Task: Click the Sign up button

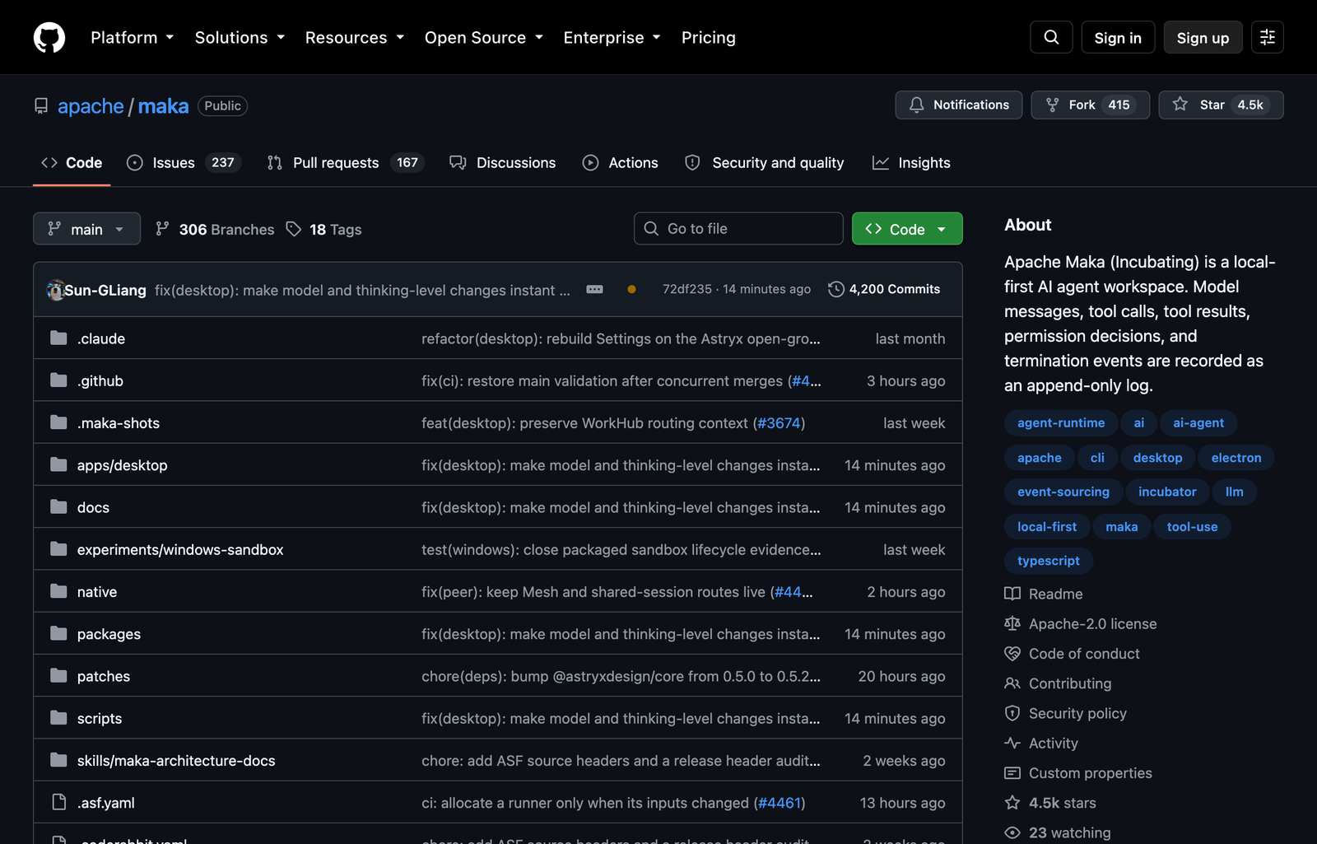Action: coord(1203,38)
